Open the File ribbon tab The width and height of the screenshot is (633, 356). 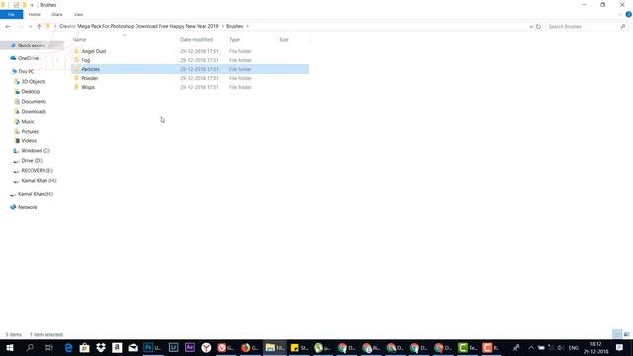[x=11, y=15]
